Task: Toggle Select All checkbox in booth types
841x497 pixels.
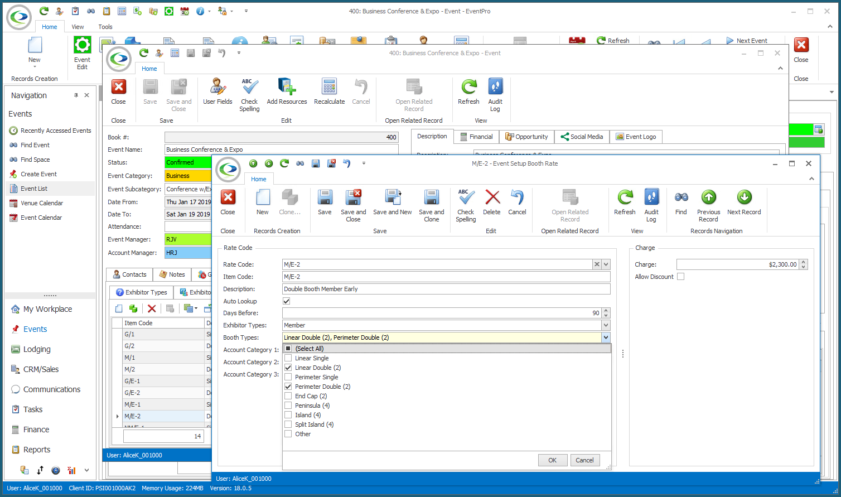Action: pos(288,349)
